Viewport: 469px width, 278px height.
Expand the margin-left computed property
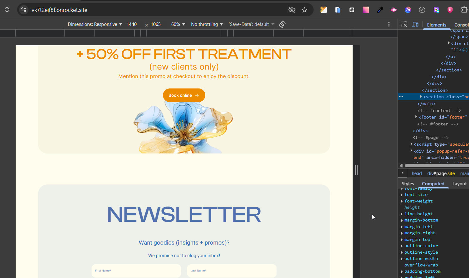[x=402, y=227]
